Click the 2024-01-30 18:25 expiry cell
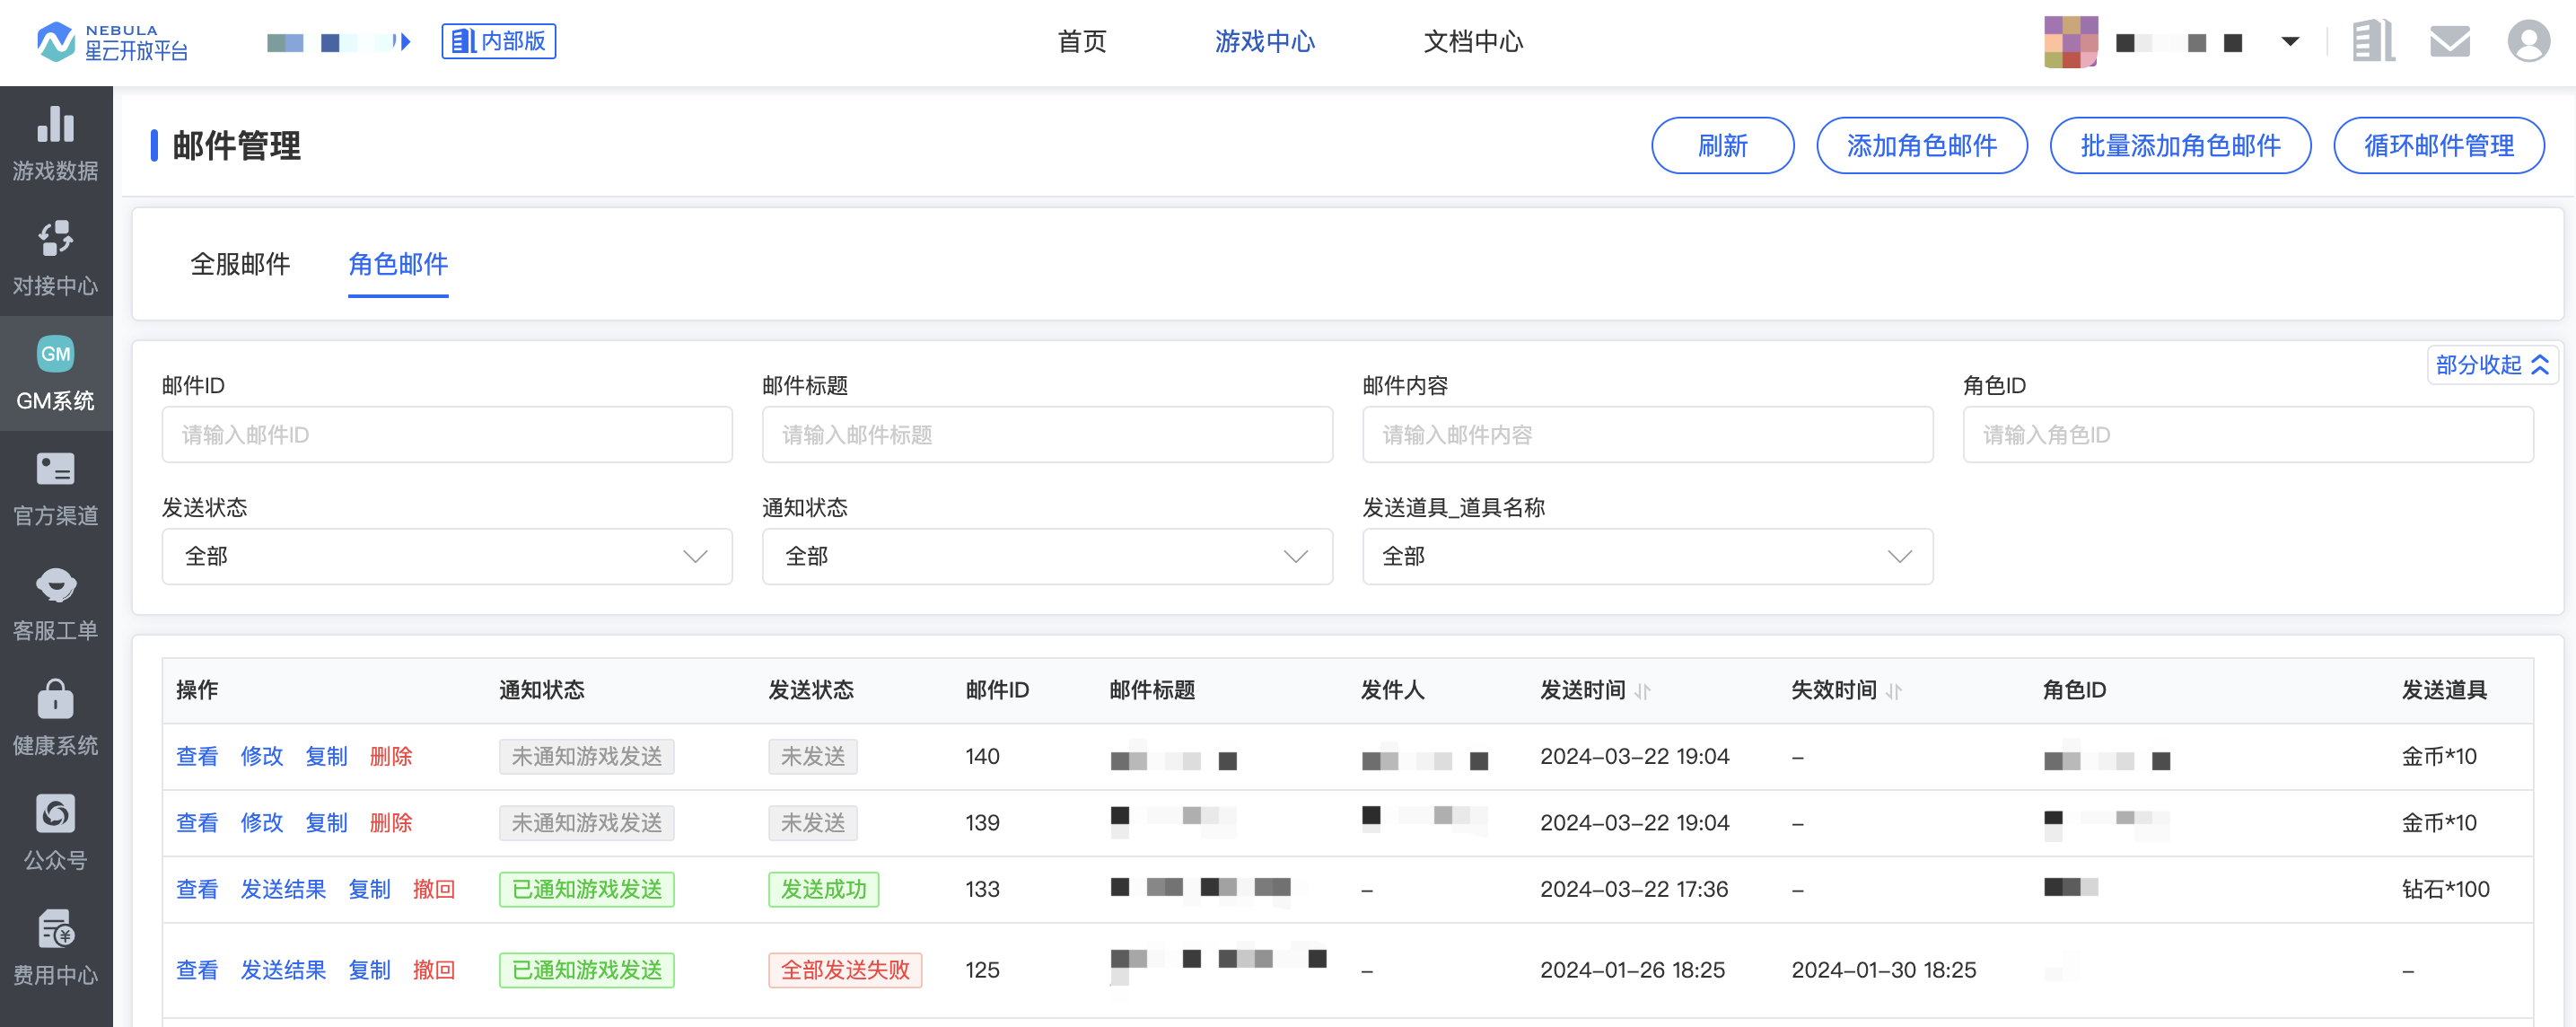Viewport: 2576px width, 1027px height. click(x=1883, y=970)
